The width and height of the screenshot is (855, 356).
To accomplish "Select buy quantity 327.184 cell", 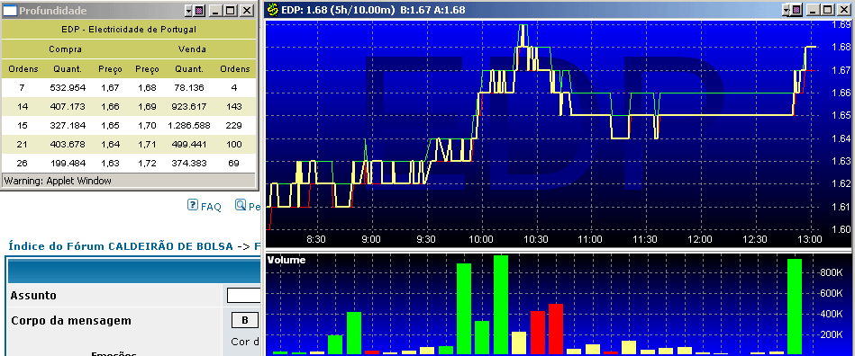I will pyautogui.click(x=68, y=125).
